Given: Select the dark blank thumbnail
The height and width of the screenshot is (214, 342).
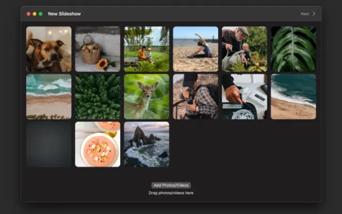Looking at the screenshot, I should [x=49, y=144].
